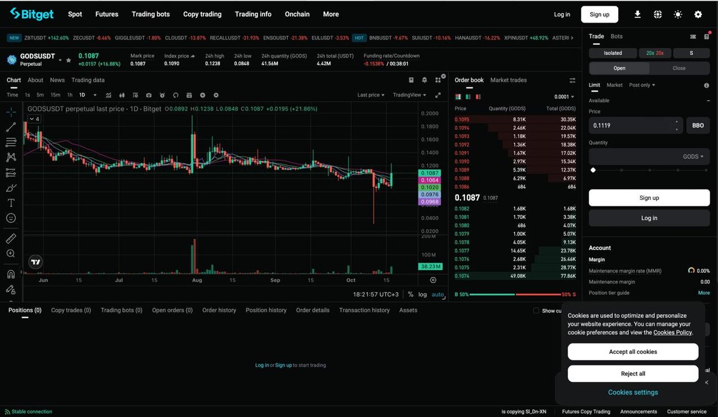Open the Order history tab
Image resolution: width=718 pixels, height=417 pixels.
(219, 311)
